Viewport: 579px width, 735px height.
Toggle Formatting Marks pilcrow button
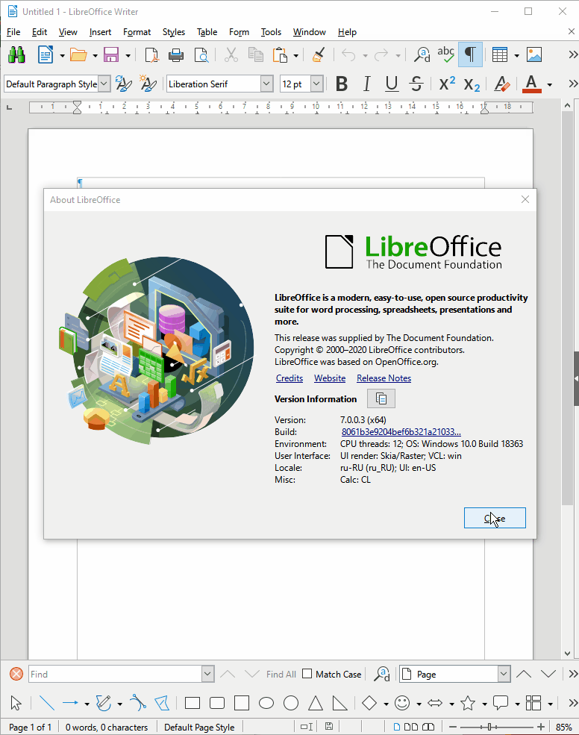click(470, 54)
